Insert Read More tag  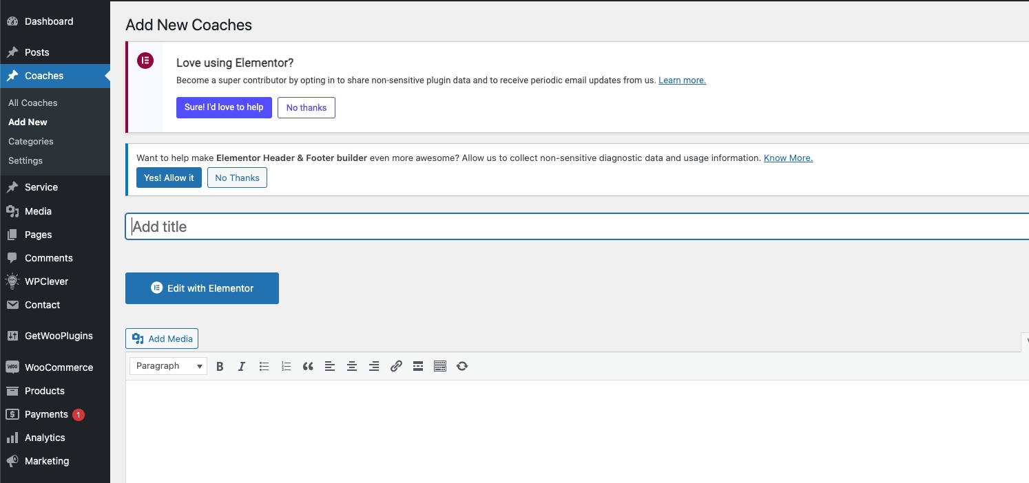pyautogui.click(x=418, y=367)
